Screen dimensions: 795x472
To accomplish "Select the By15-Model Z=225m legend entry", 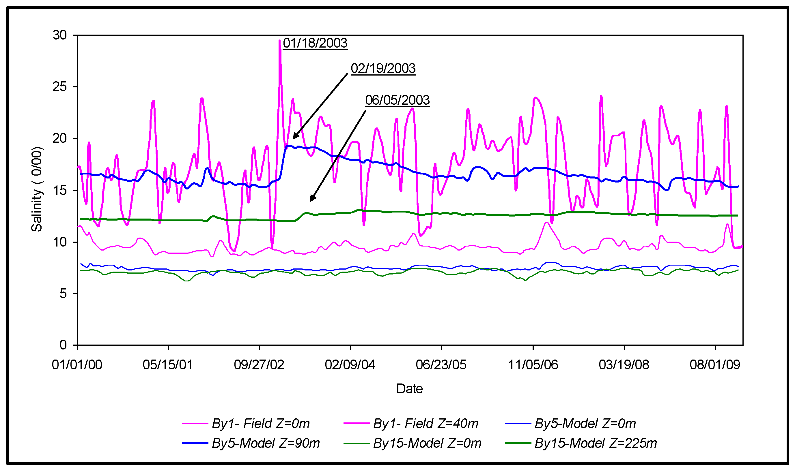I will click(595, 443).
